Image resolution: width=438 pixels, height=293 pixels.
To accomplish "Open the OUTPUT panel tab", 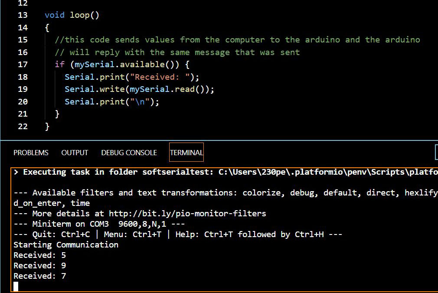I will point(75,153).
